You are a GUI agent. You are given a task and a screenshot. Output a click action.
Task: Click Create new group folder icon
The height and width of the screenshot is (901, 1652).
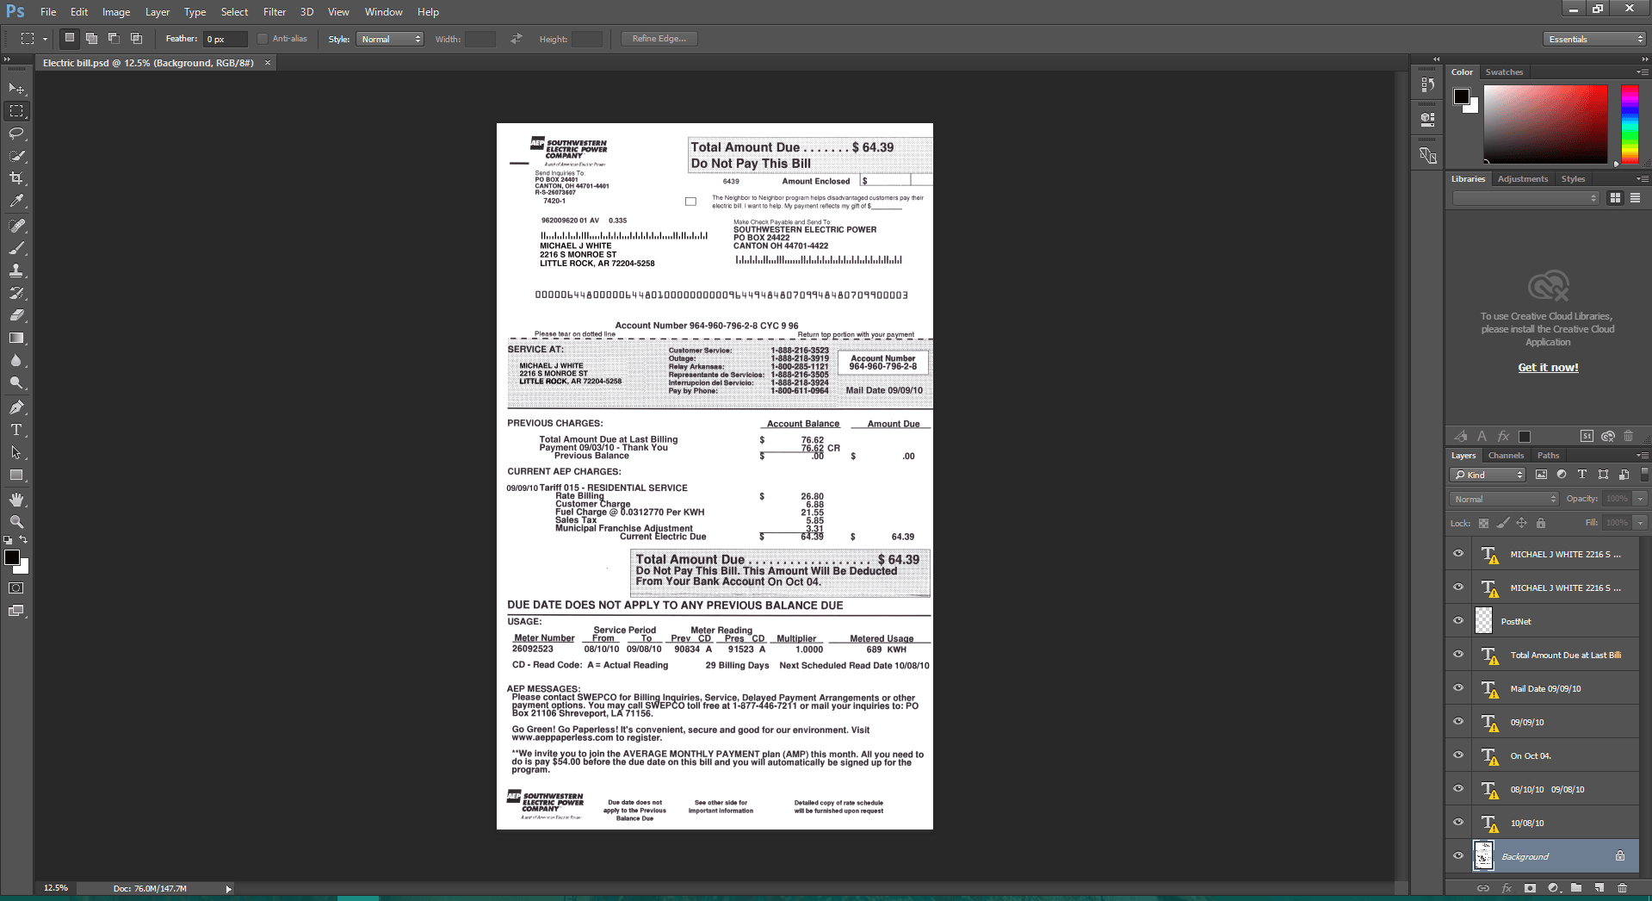tap(1575, 888)
